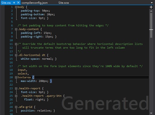The image size is (155, 115).
Task: Click the highlighted closing brace on line 21
Action: [51, 81]
